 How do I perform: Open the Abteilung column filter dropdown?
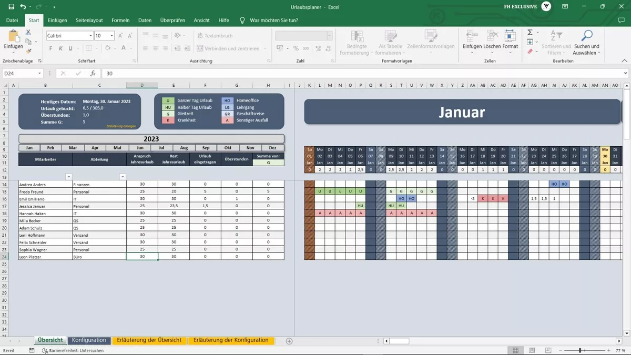pos(123,177)
